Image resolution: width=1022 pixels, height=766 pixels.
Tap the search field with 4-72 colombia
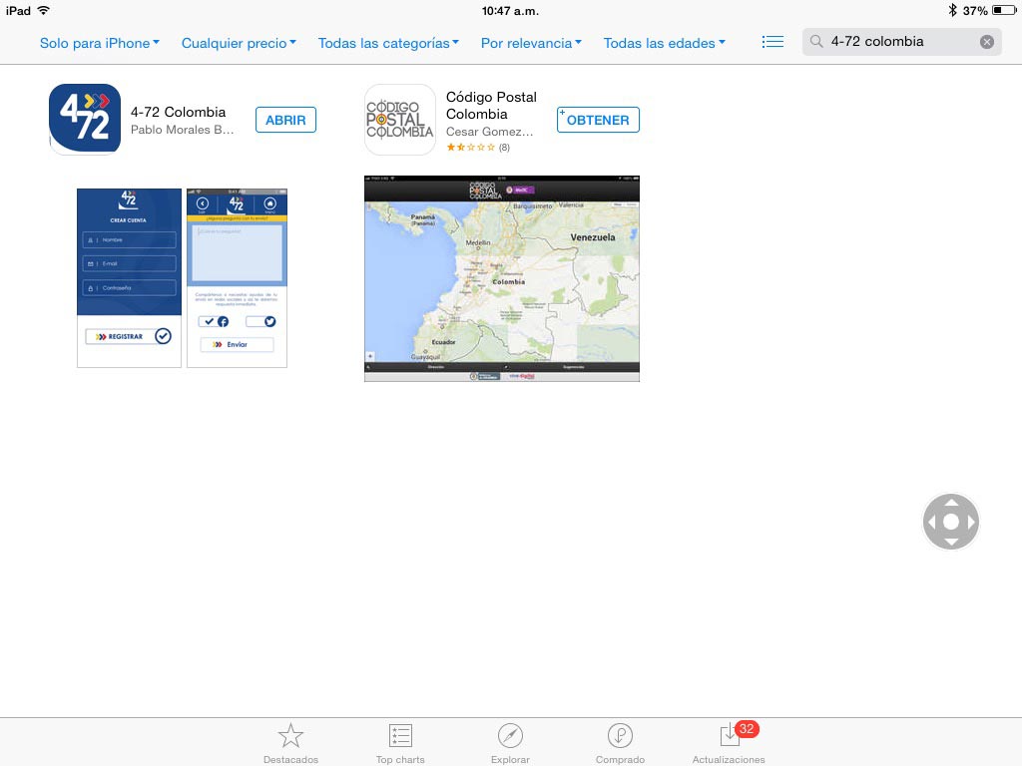(x=893, y=42)
